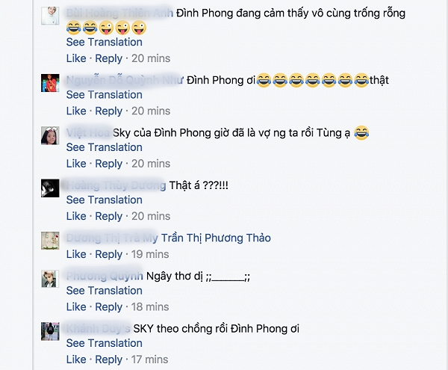Click the '19 mins' timestamp
448x370 pixels.
coord(150,254)
